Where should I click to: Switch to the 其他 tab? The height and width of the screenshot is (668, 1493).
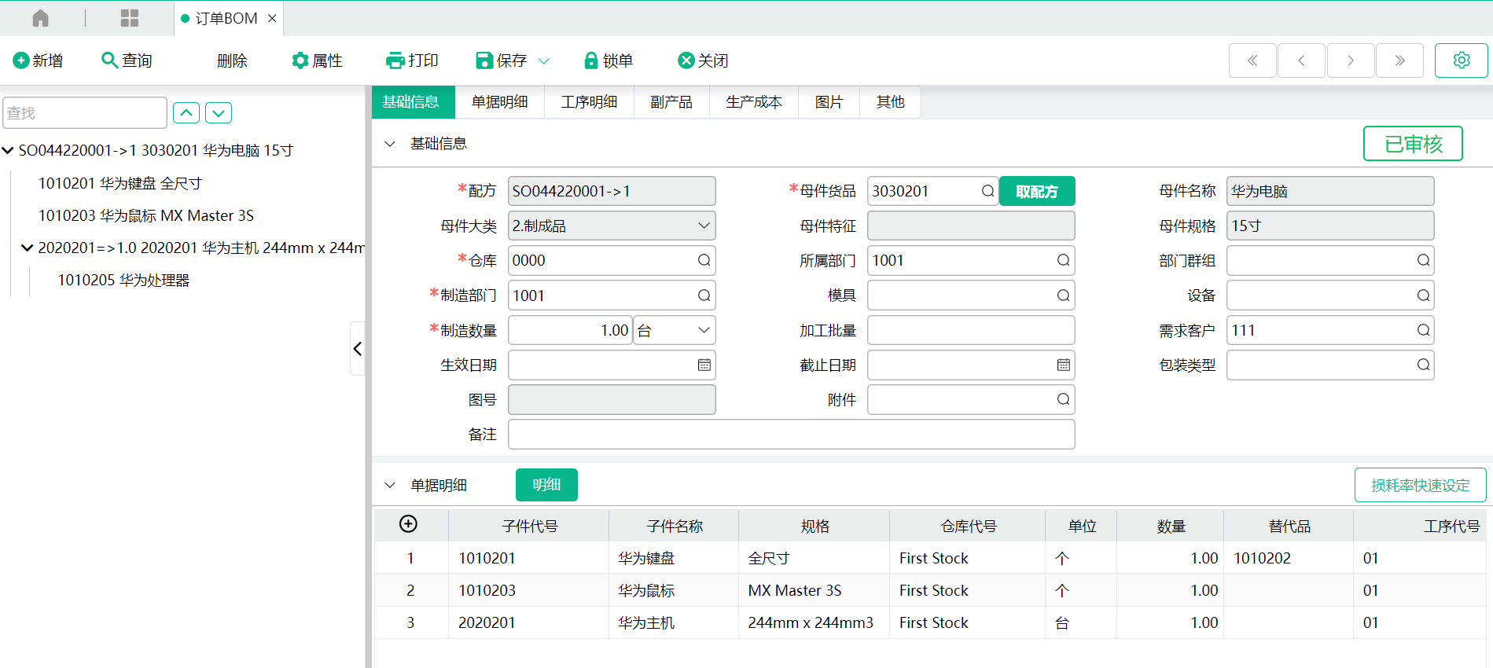890,102
